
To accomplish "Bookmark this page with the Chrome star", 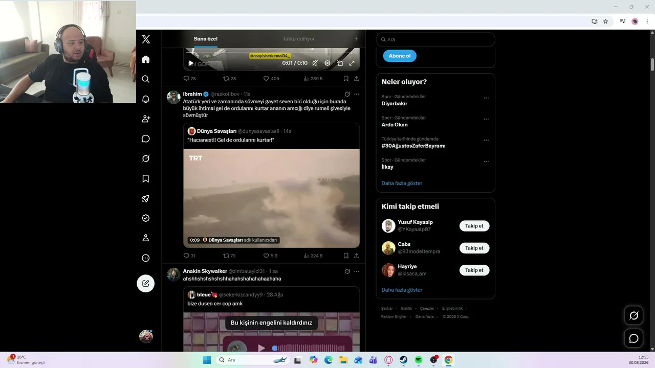I will (x=605, y=21).
